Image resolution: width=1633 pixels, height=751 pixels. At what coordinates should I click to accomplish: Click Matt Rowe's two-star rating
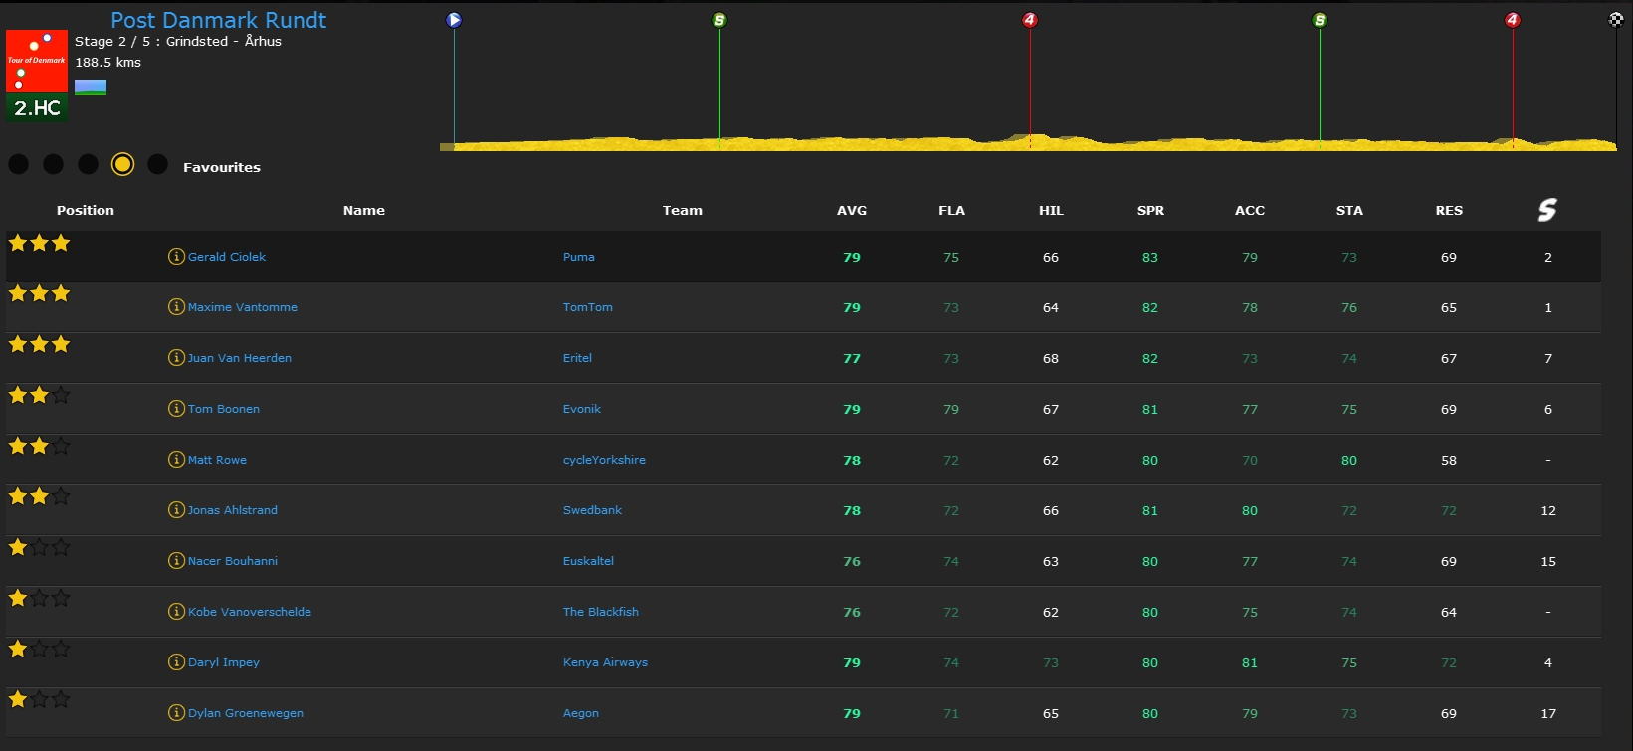[x=39, y=446]
